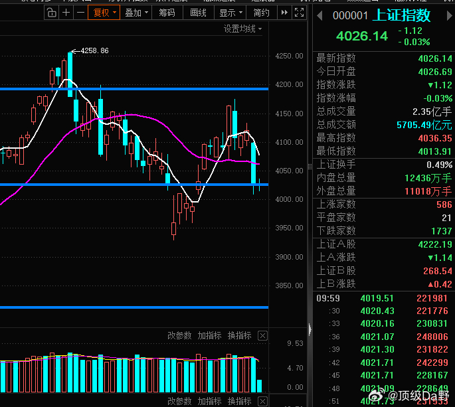Click 总成交额 value 5705.49亿元

click(424, 125)
